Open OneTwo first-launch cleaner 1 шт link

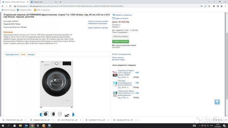point(126,93)
